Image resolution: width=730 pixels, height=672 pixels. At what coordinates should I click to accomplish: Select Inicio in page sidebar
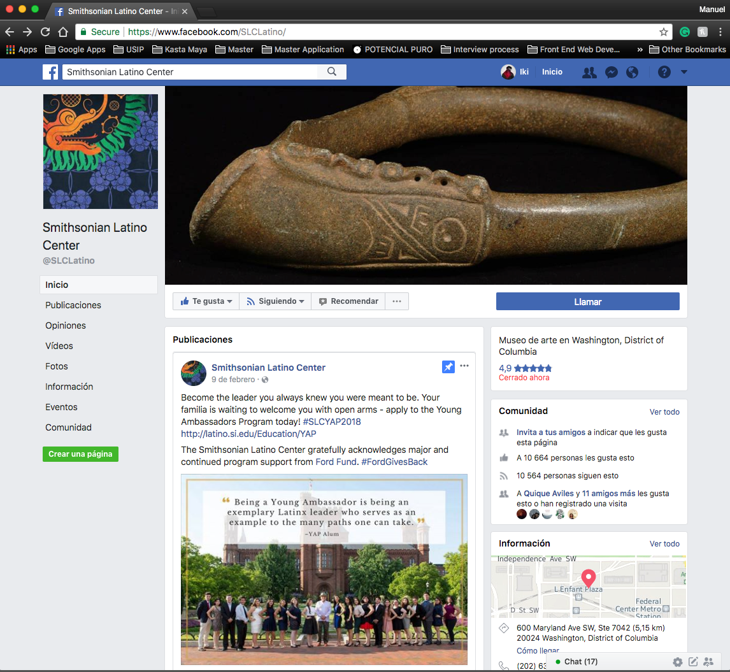[x=99, y=285]
